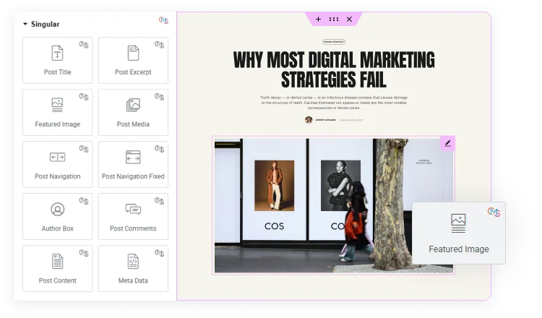
Task: Click the section drag handle dots
Action: pos(334,20)
